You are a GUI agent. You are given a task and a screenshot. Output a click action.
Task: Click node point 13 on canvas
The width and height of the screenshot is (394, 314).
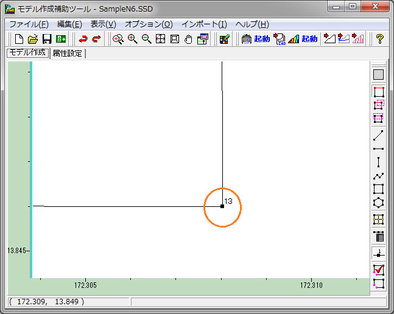222,206
